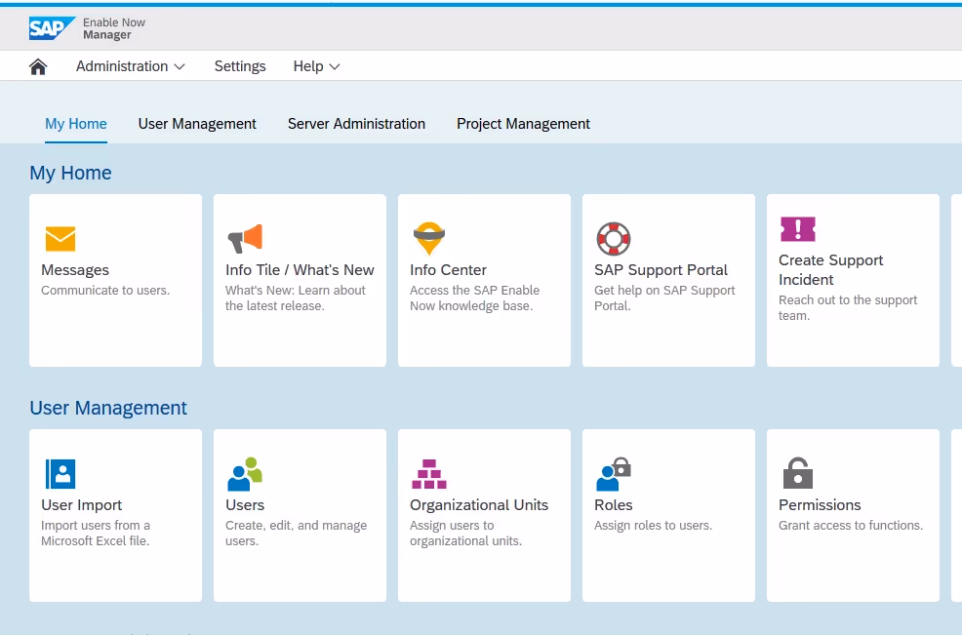
Task: Click the Roles user-lock icon
Action: click(614, 474)
